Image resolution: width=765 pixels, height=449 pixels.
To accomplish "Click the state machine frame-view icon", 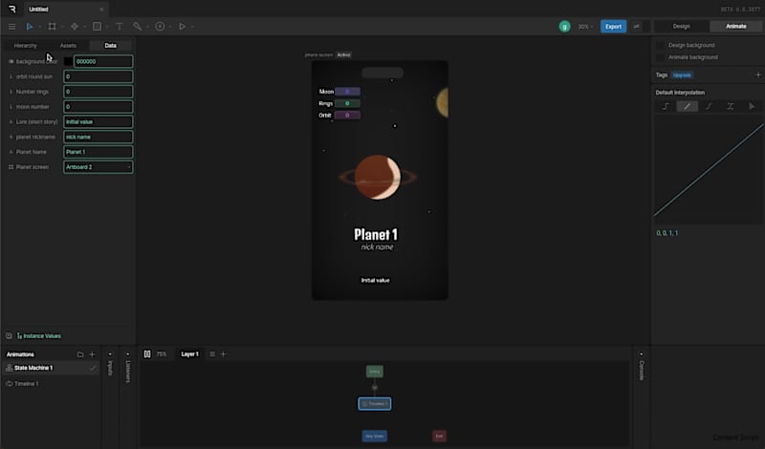I will [147, 353].
